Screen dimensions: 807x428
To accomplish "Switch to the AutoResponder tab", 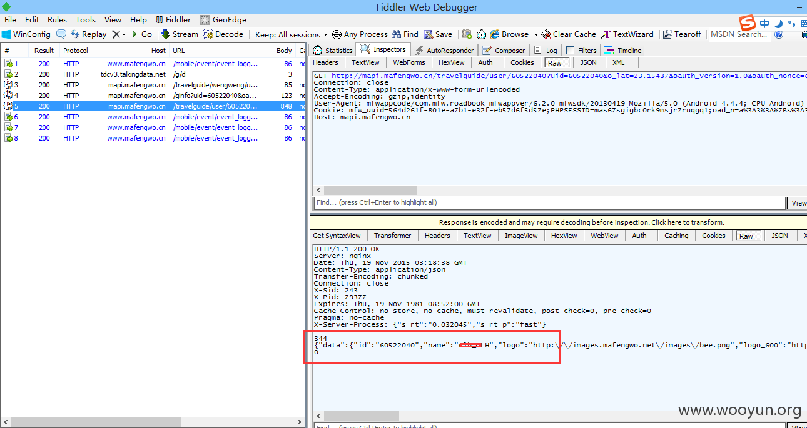I will pyautogui.click(x=444, y=51).
